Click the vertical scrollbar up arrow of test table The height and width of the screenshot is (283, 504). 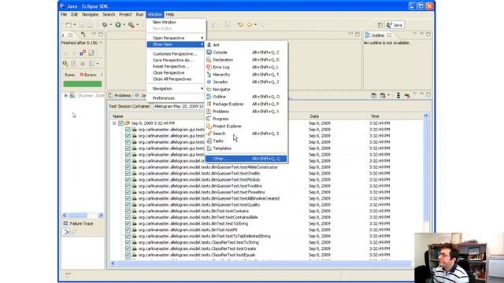426,116
